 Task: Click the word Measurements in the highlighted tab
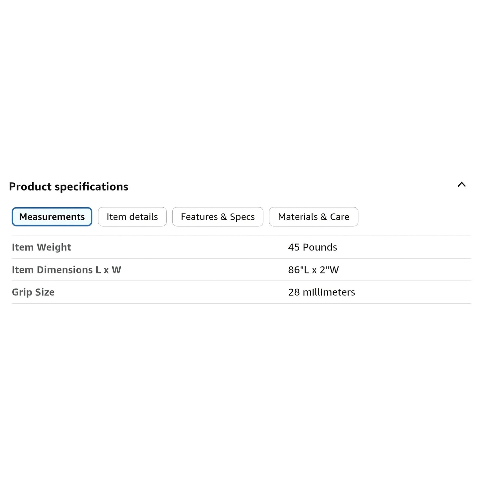coord(52,217)
